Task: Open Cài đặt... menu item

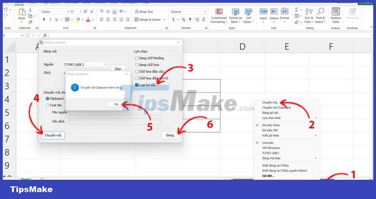Action: click(x=268, y=176)
